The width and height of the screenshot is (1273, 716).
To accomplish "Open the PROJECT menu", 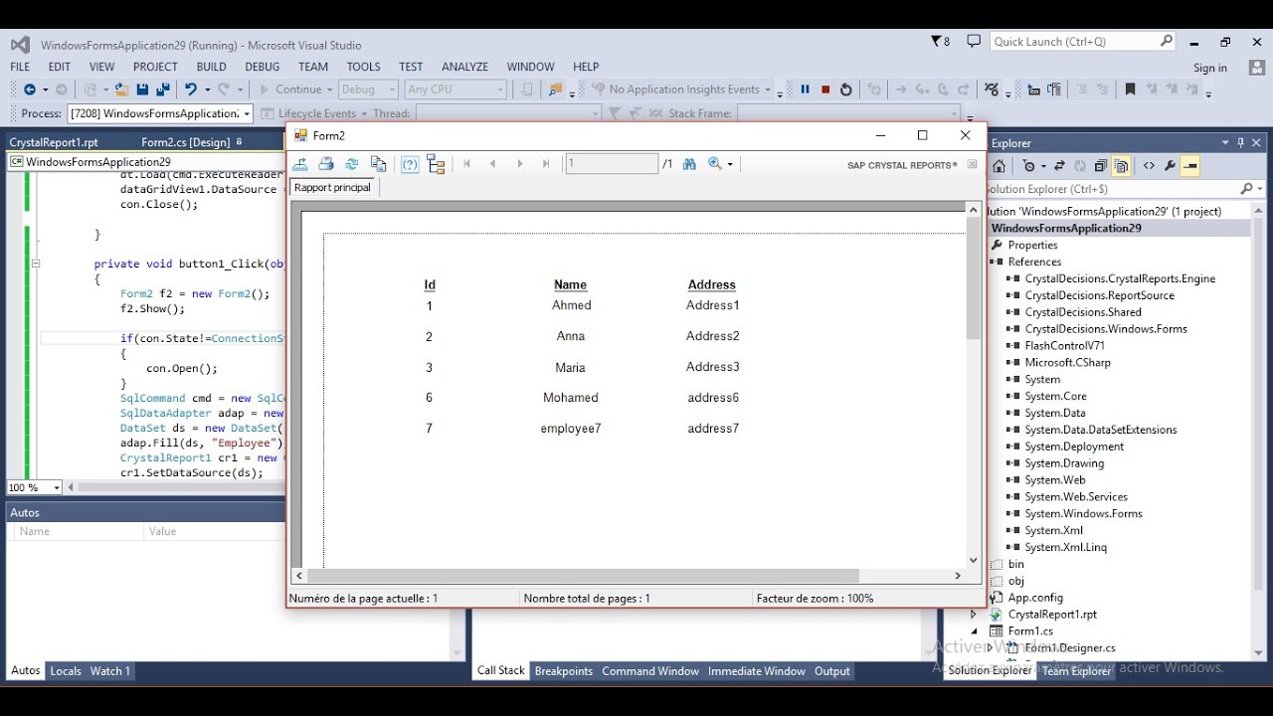I will click(x=155, y=67).
